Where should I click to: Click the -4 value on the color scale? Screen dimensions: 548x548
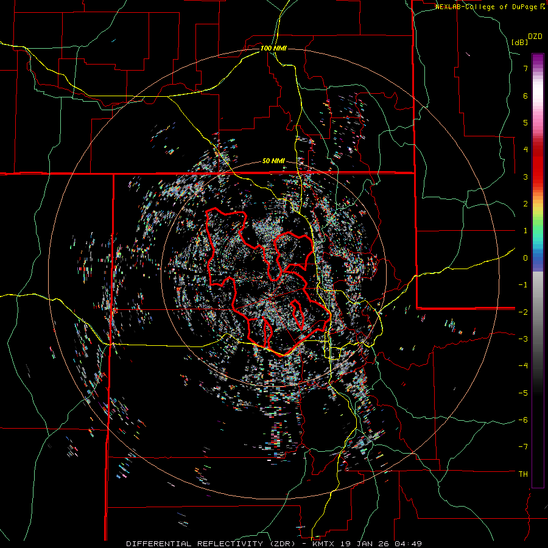[x=523, y=366]
